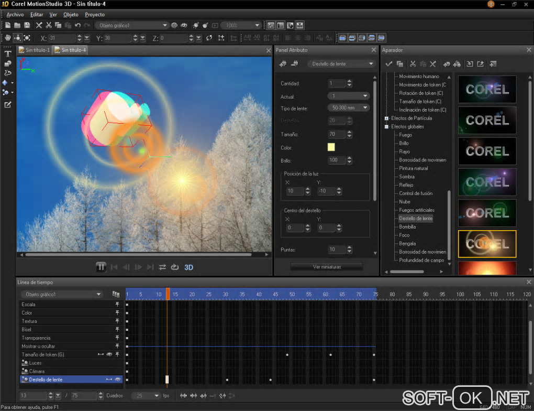Screen dimensions: 534x411
Task: Apply preset with the checkmark icon in Aparador
Action: coord(388,64)
